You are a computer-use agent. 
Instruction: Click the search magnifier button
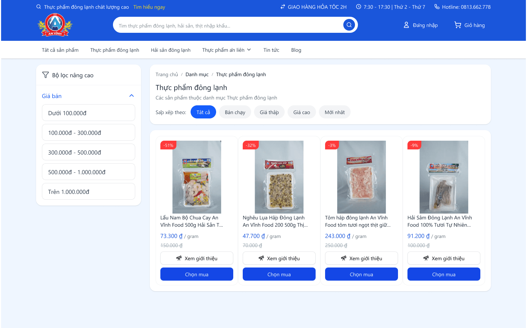tap(349, 25)
